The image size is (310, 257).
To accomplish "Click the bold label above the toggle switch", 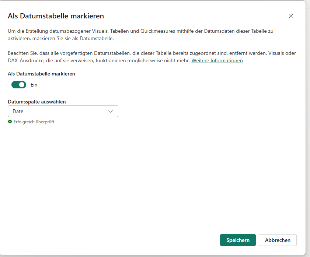I will [41, 74].
